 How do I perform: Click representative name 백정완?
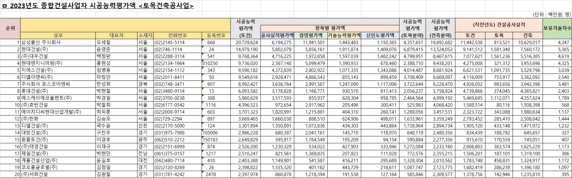click(103, 56)
